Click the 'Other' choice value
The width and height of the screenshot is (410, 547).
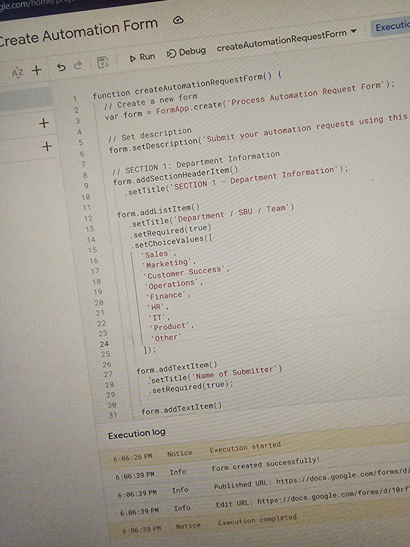pyautogui.click(x=166, y=338)
